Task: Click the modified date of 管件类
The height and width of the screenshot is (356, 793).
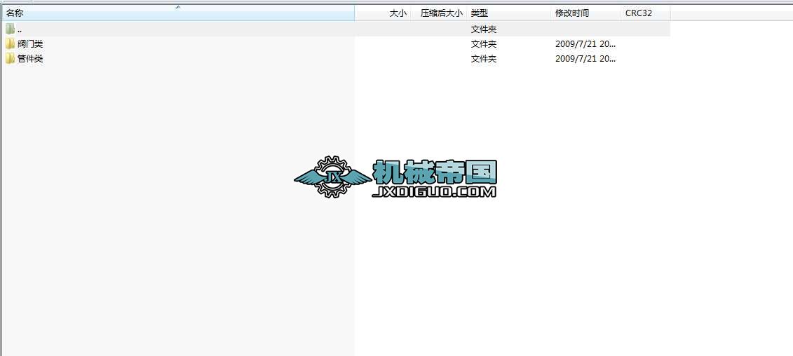Action: [585, 59]
